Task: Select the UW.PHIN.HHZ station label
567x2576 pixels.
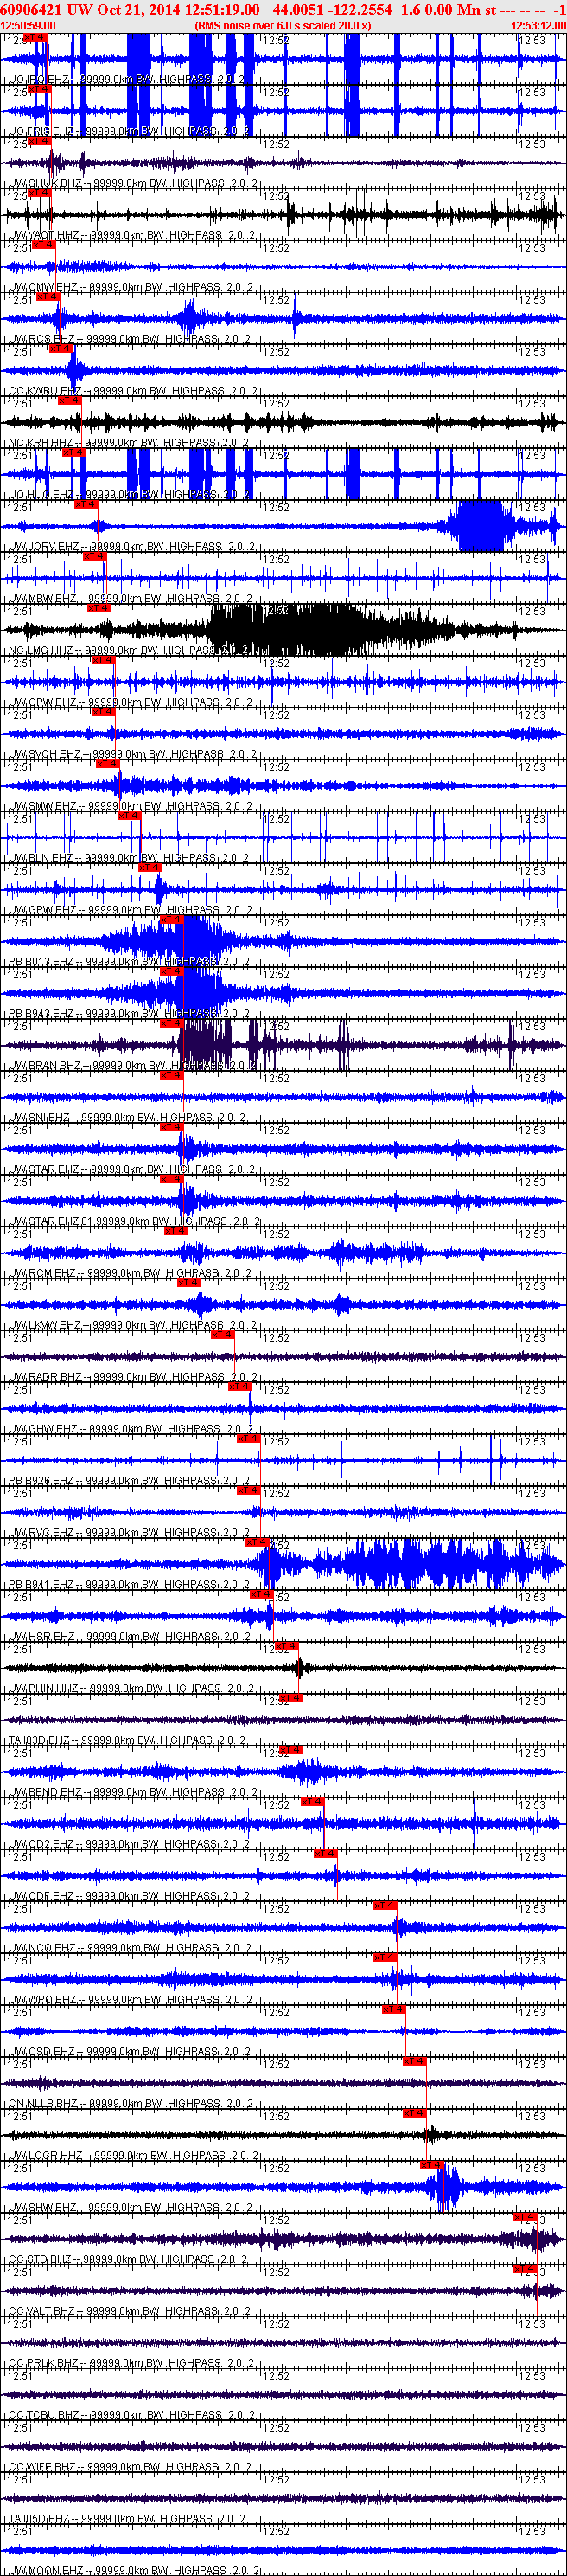Action: tap(44, 1689)
